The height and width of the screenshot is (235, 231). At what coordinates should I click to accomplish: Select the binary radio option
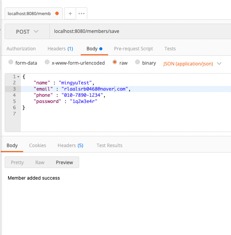pyautogui.click(x=138, y=62)
